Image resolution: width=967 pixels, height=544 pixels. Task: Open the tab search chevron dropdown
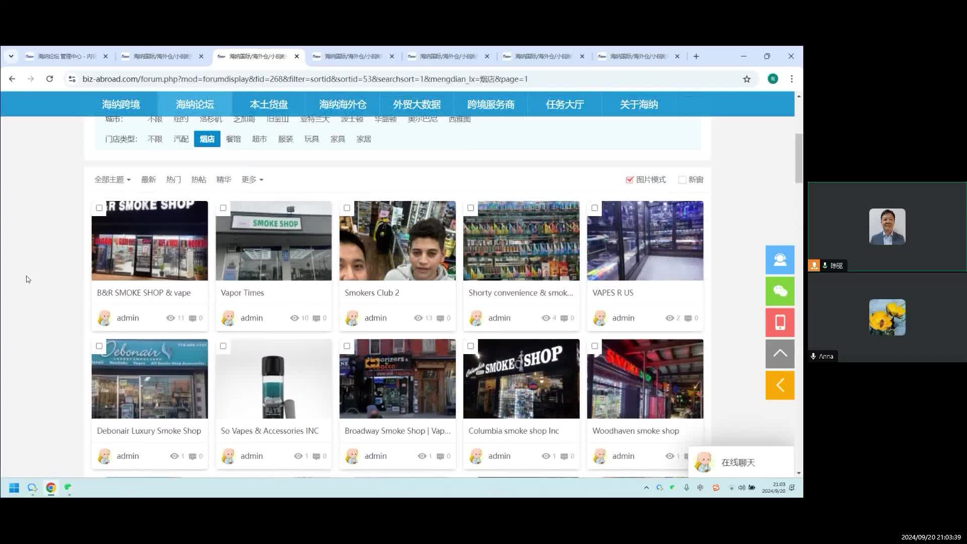click(11, 56)
